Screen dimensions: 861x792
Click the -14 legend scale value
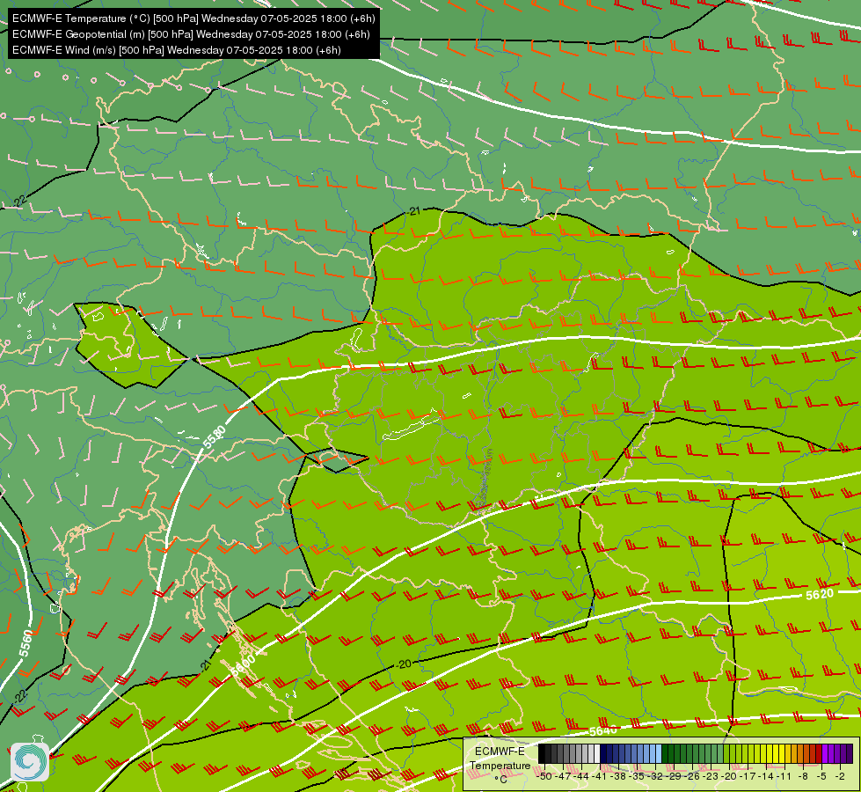pyautogui.click(x=767, y=776)
